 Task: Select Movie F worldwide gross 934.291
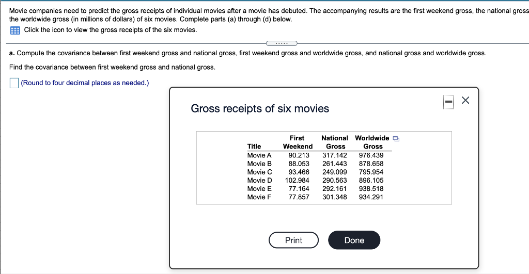tap(371, 197)
